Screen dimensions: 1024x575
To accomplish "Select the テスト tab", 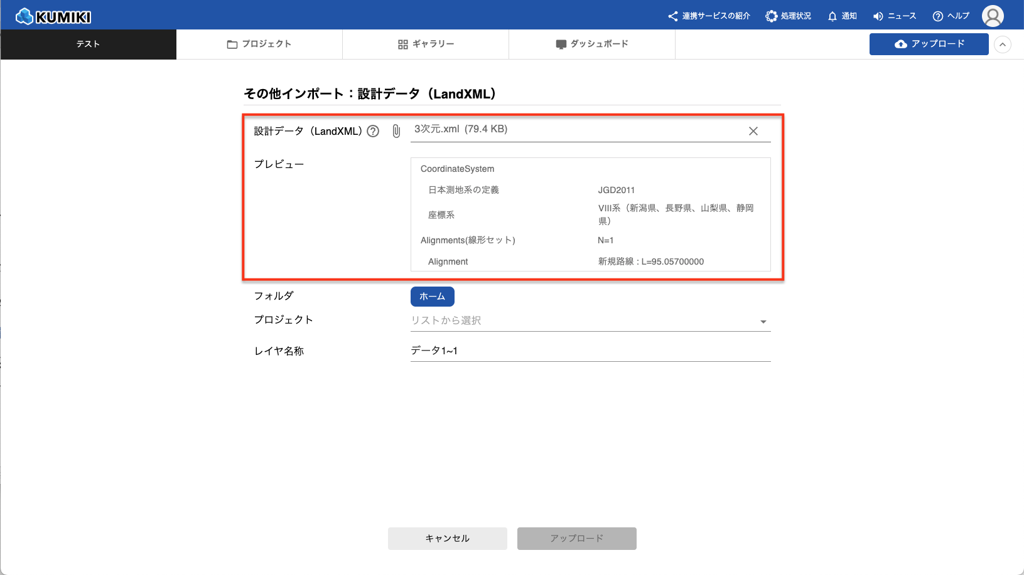I will [x=88, y=45].
